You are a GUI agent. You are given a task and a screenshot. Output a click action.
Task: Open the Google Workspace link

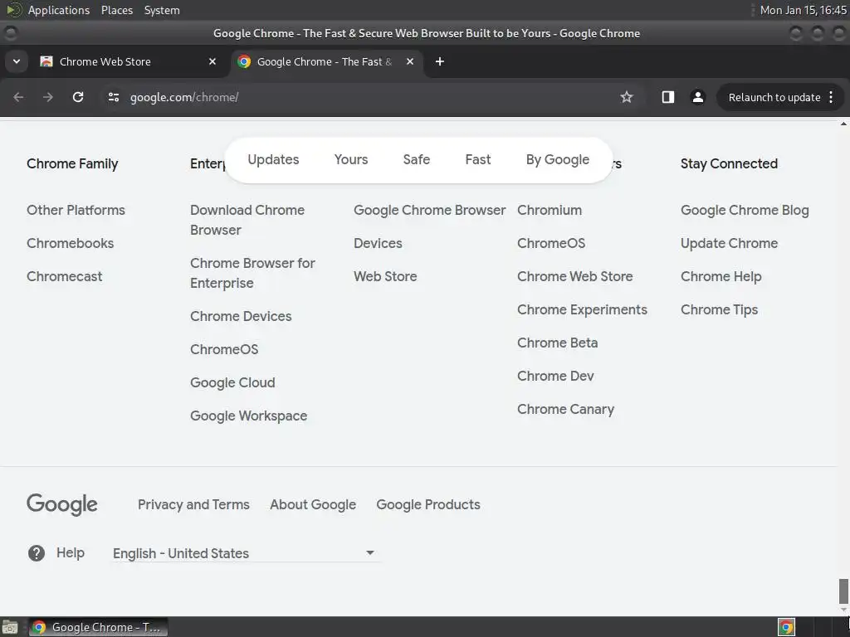click(248, 416)
